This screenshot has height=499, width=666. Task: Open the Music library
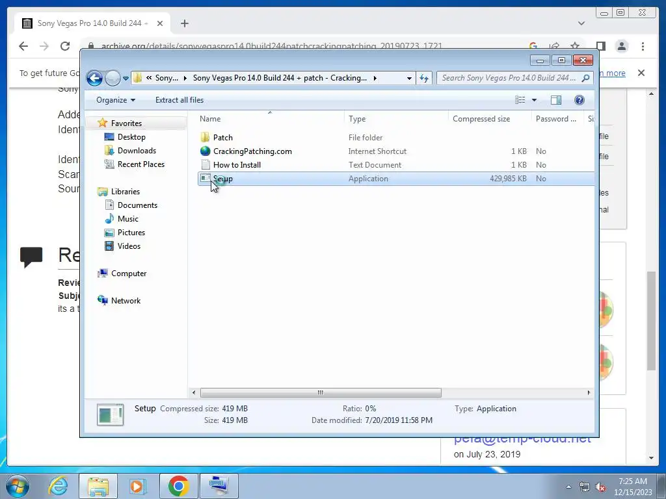click(x=128, y=218)
